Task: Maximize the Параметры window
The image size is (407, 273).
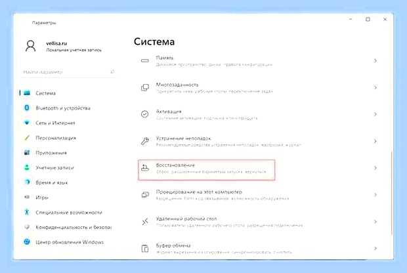Action: 368,19
